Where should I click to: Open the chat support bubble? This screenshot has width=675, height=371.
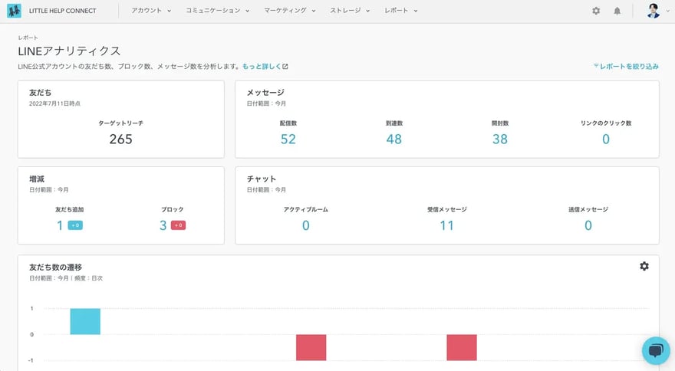click(656, 350)
